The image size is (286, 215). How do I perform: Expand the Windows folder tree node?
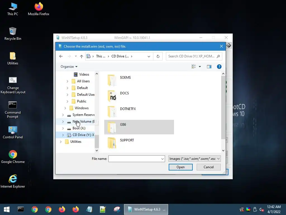(65, 108)
